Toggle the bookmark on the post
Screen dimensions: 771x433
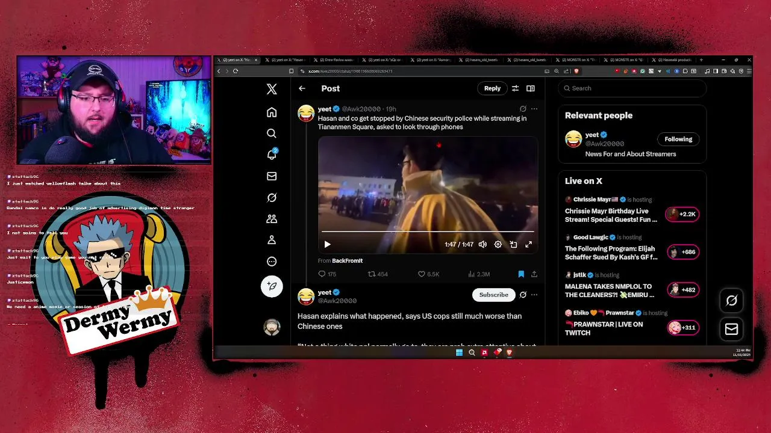click(521, 274)
